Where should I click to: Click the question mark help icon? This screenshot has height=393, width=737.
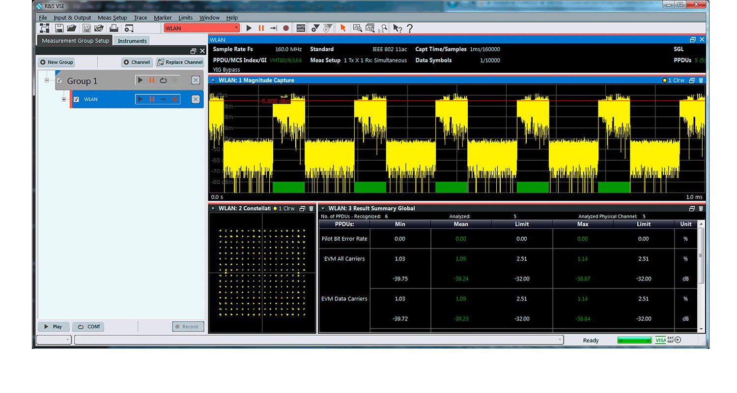410,28
